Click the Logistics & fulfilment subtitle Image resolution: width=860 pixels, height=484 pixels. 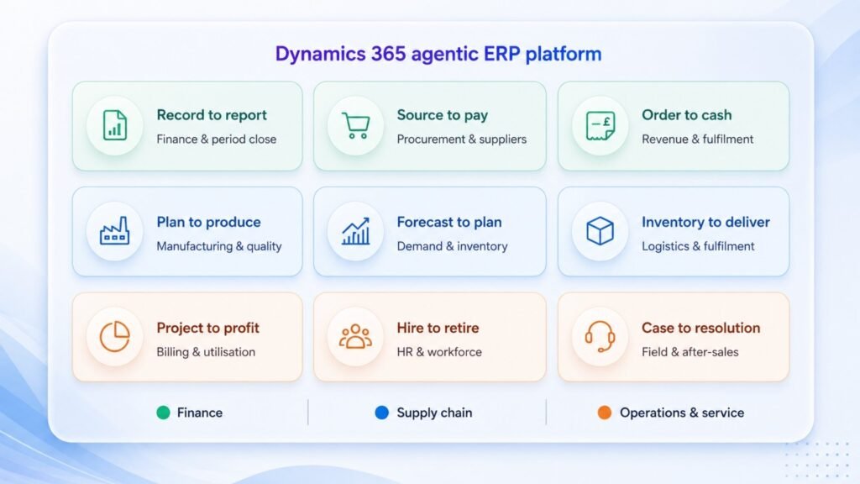pos(698,246)
